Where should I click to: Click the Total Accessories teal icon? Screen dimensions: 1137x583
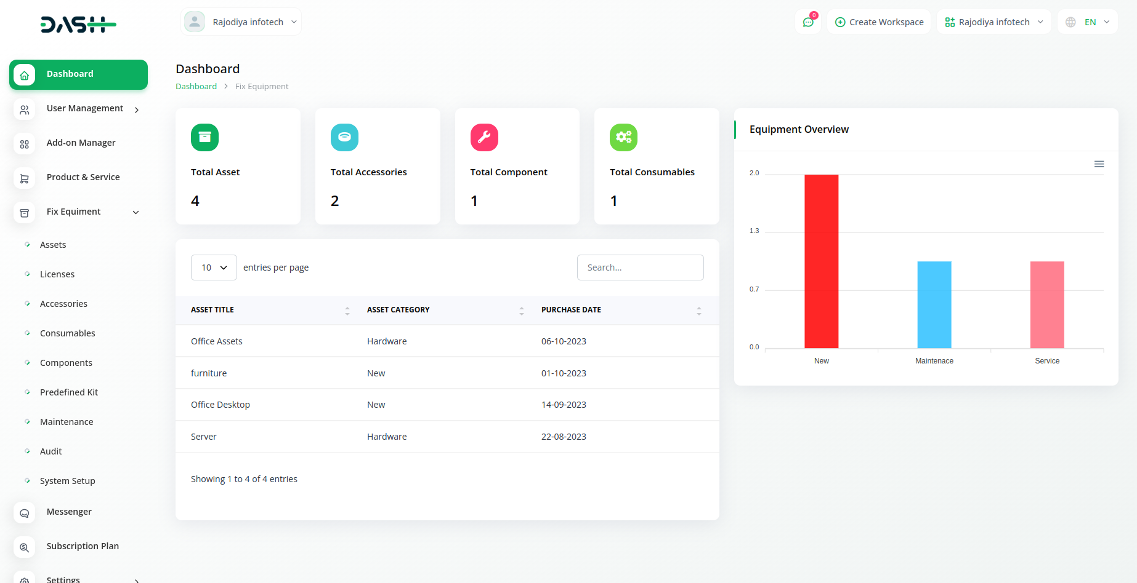click(344, 137)
